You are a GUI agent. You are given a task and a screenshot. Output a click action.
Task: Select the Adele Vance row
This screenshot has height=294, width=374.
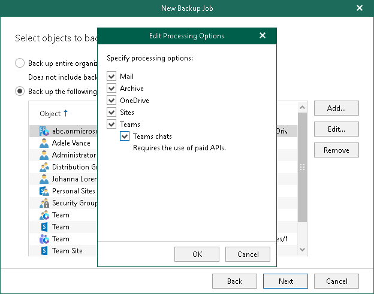click(63, 143)
